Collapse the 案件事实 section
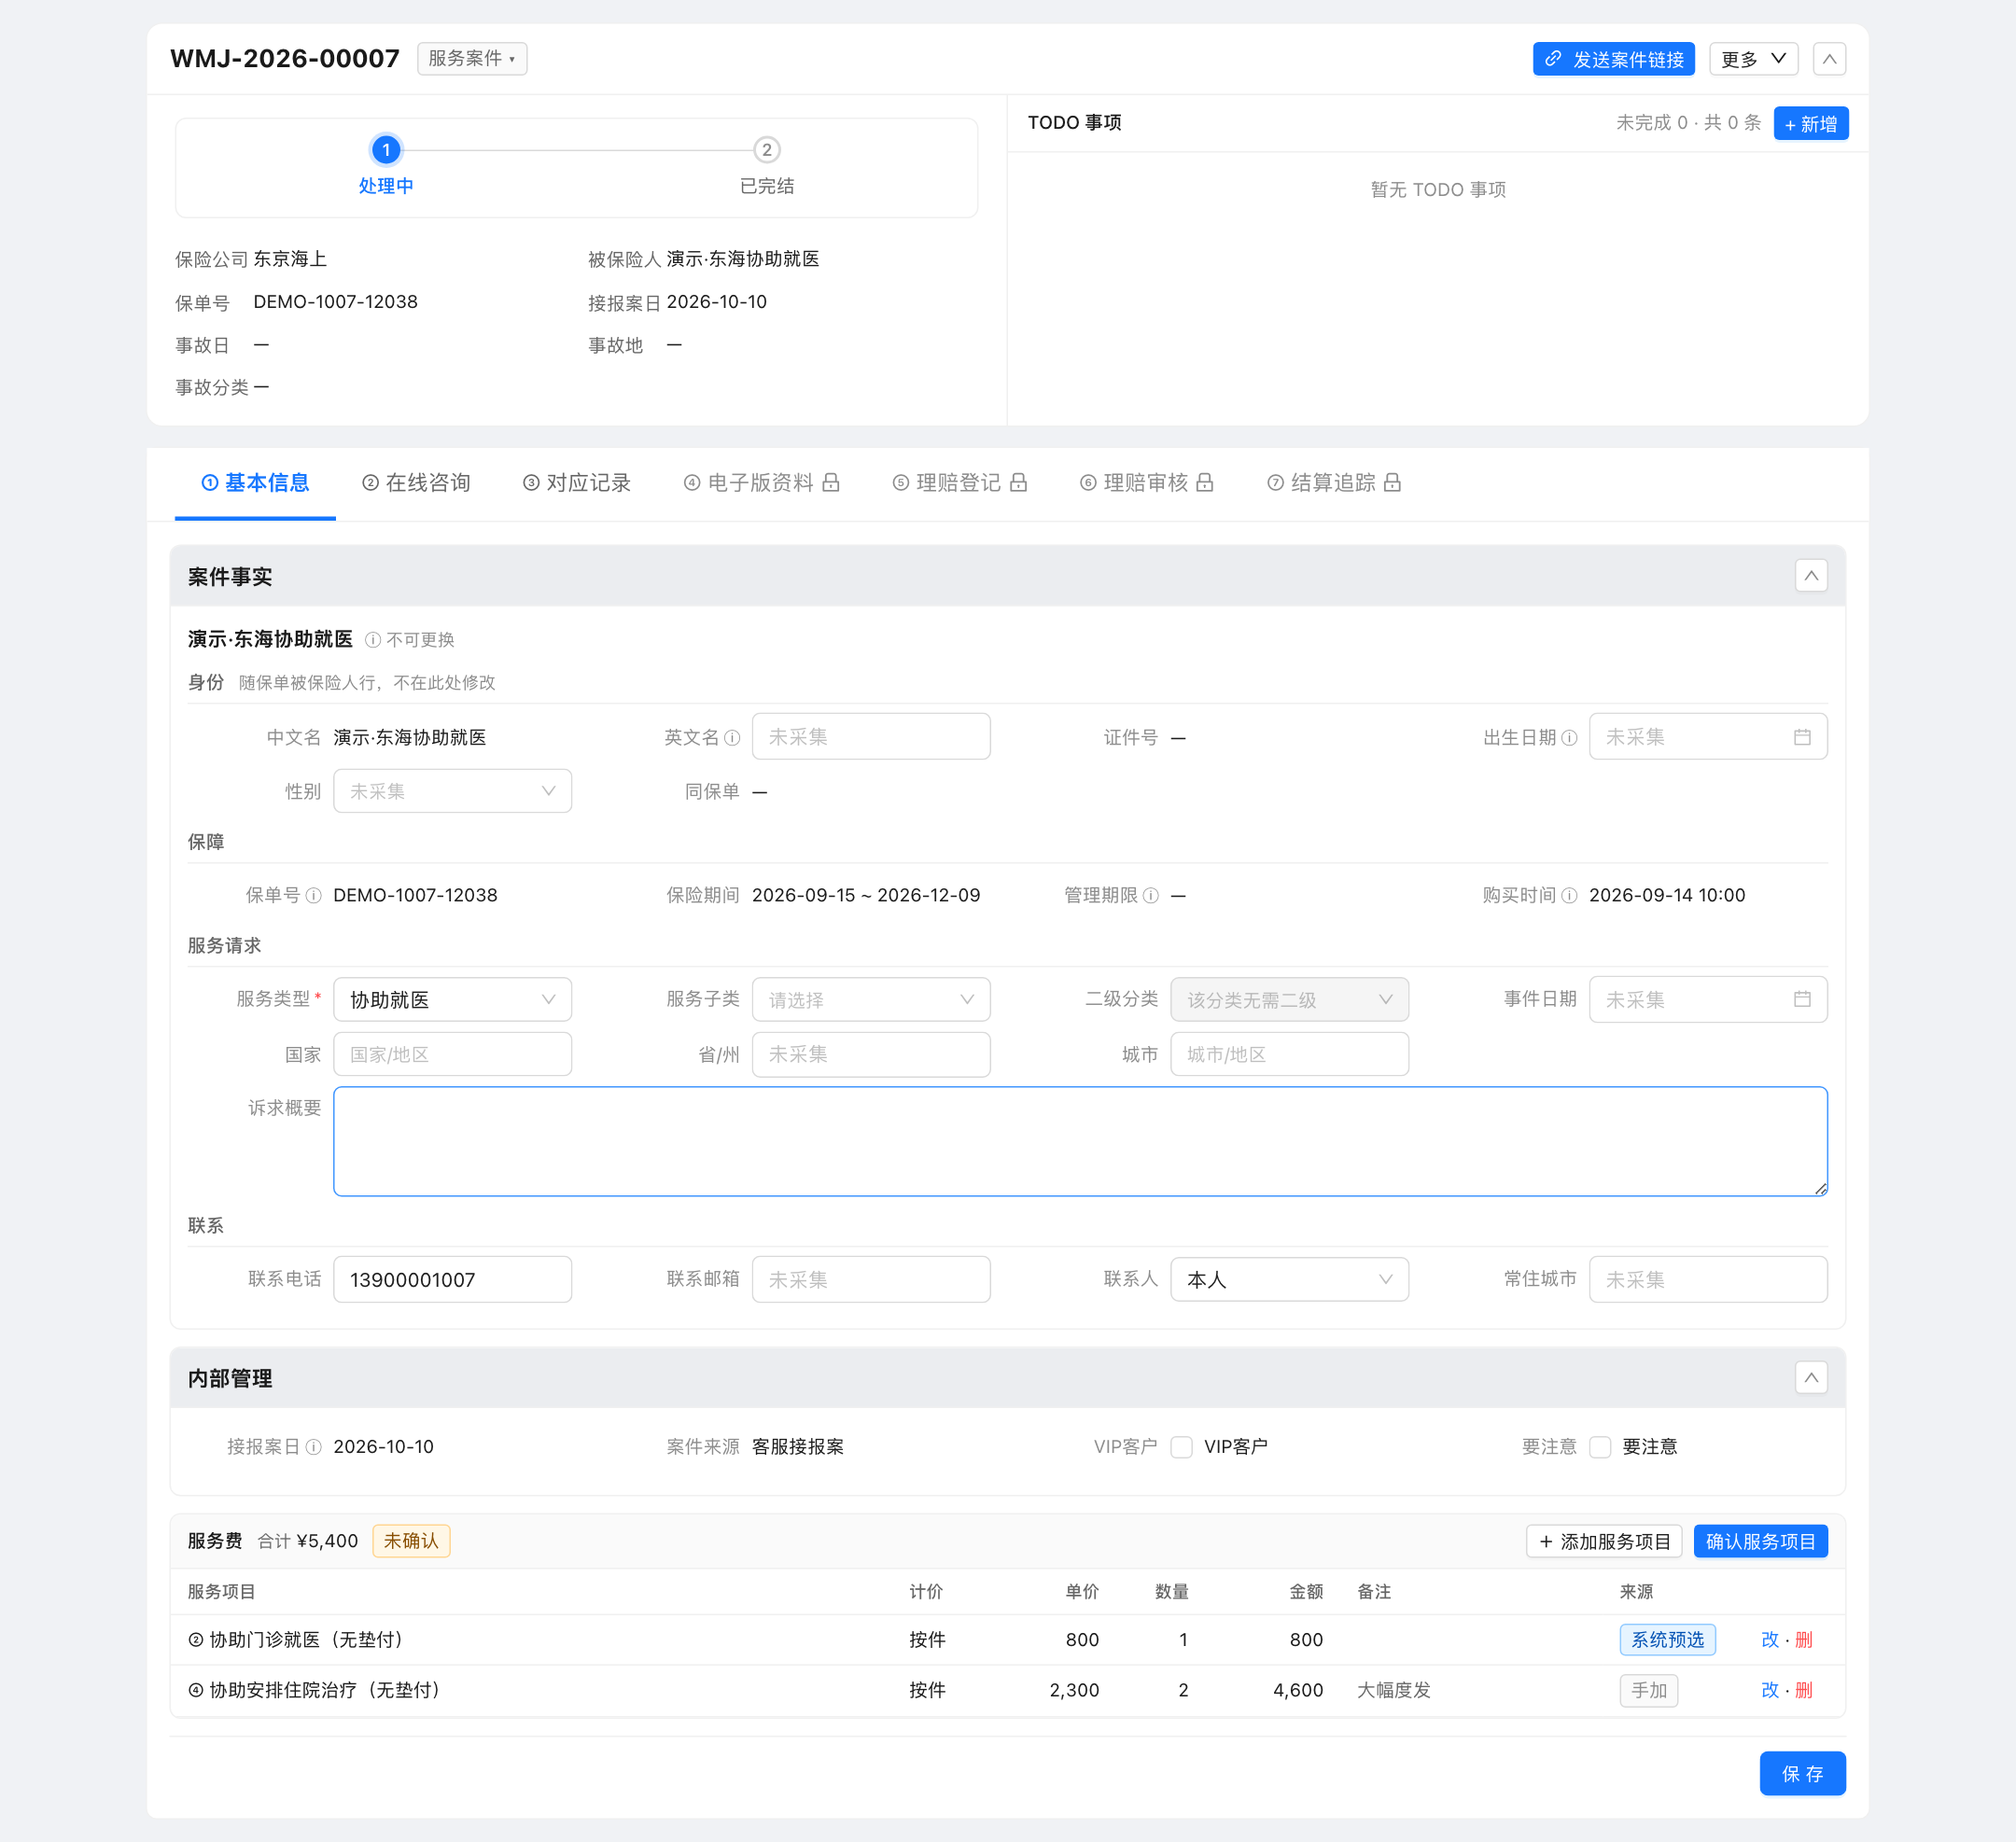The image size is (2016, 1842). pos(1811,576)
